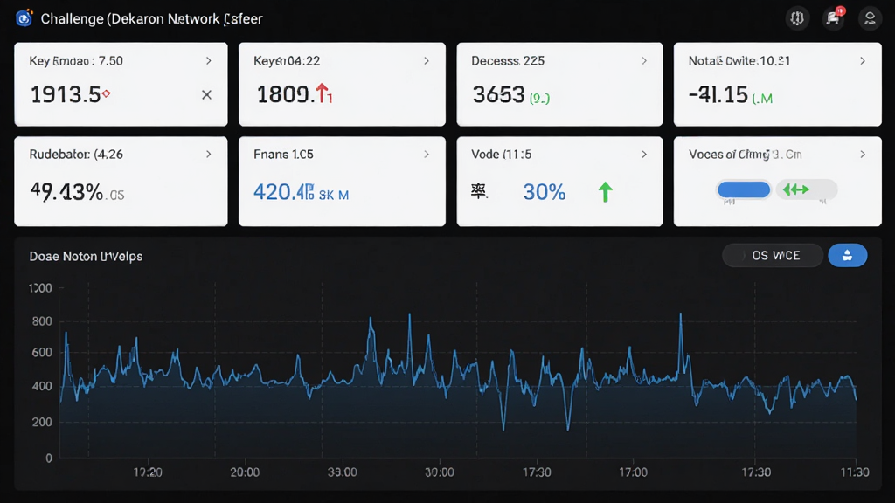Select the 3653 value in the Decesss card
The width and height of the screenshot is (895, 503).
[x=498, y=94]
